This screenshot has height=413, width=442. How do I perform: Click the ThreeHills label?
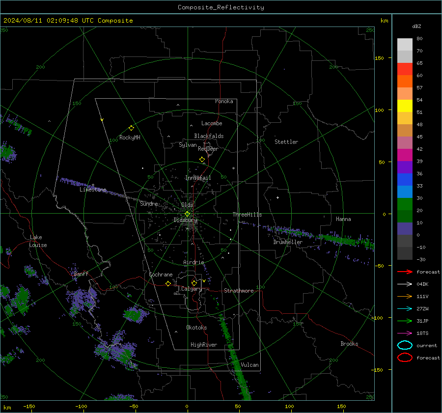pos(247,215)
